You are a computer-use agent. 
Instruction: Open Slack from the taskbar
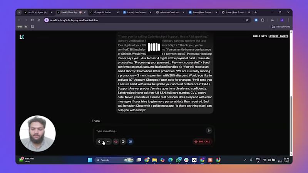tap(186, 160)
